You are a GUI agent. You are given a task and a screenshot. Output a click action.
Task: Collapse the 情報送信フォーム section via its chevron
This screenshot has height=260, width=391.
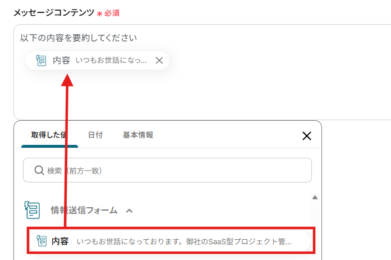pos(129,211)
